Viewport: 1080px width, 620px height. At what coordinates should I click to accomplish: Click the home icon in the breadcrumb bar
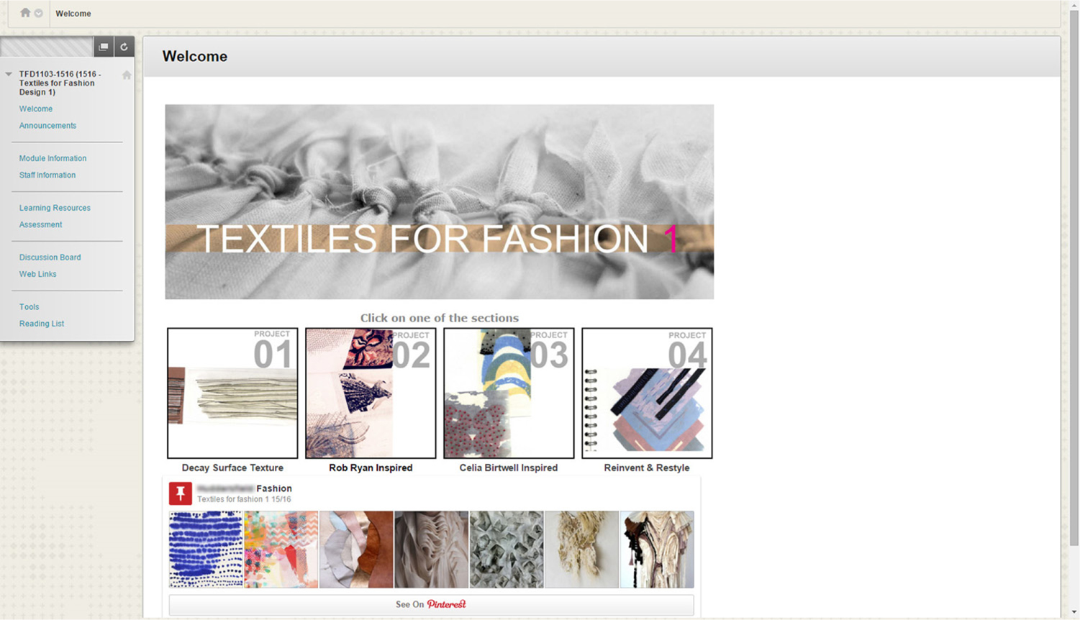tap(25, 13)
